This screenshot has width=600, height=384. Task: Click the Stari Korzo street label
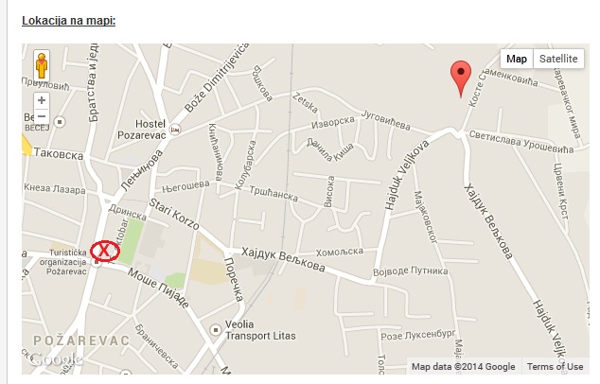tap(174, 214)
